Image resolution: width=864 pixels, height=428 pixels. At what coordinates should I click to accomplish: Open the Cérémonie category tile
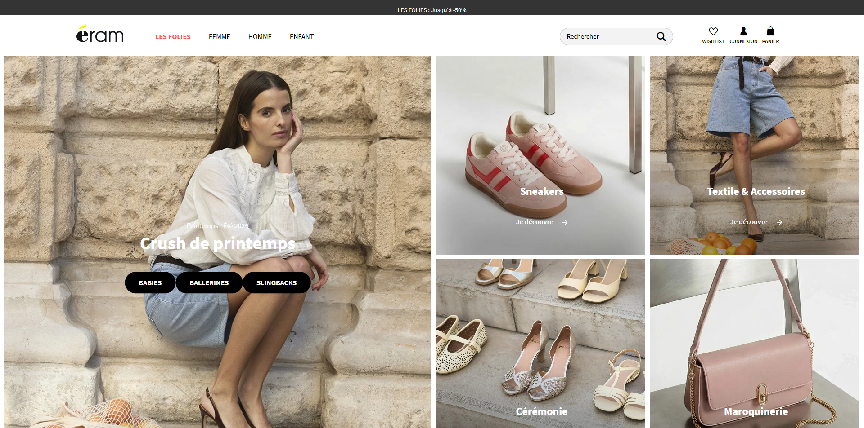[540, 344]
